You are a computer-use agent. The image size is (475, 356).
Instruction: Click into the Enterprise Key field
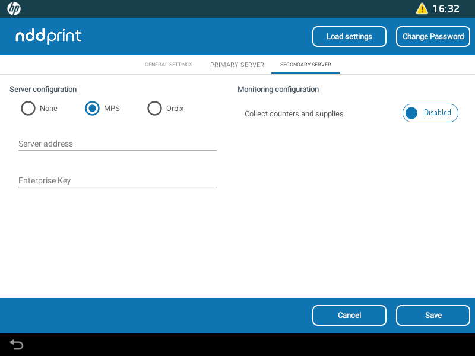[117, 180]
